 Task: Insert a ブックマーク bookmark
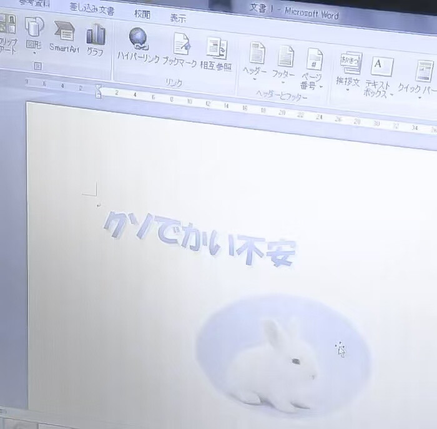[x=180, y=49]
